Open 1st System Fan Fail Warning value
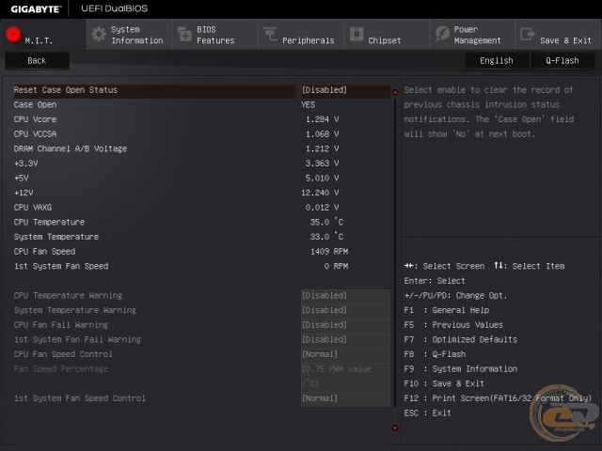The image size is (602, 451). [x=345, y=339]
